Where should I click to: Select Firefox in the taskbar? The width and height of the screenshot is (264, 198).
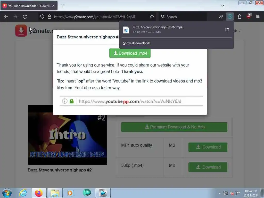coord(39,193)
